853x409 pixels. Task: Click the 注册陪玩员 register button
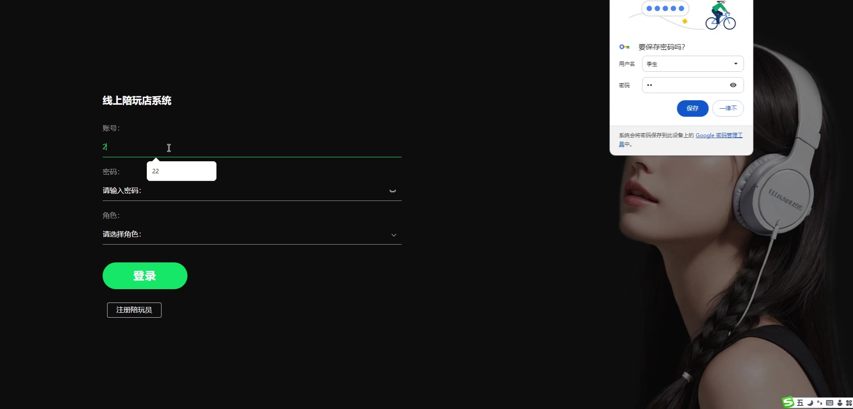coord(134,310)
